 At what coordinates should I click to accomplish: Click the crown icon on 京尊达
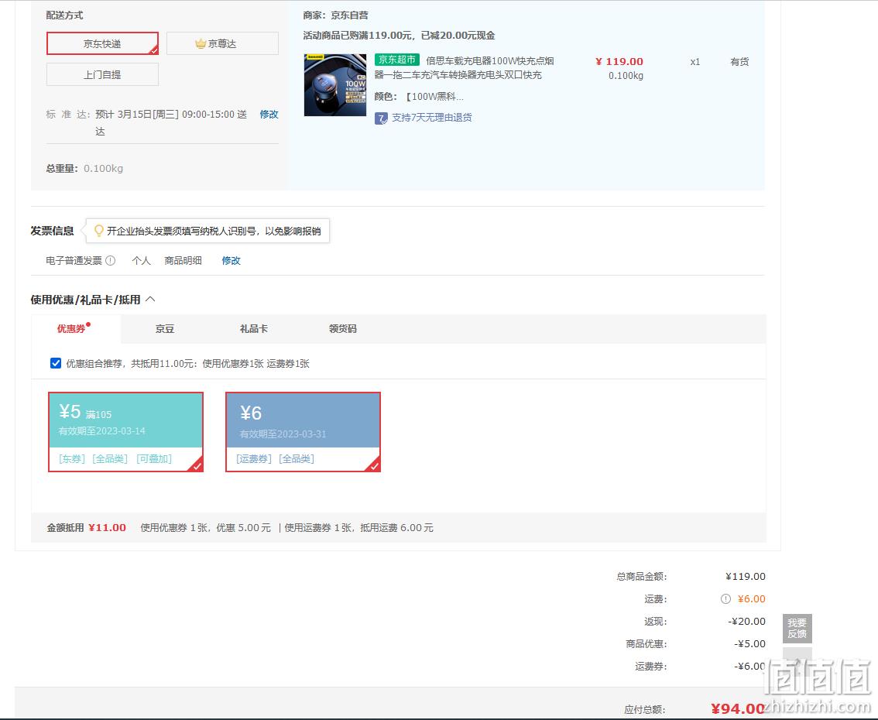pyautogui.click(x=201, y=43)
